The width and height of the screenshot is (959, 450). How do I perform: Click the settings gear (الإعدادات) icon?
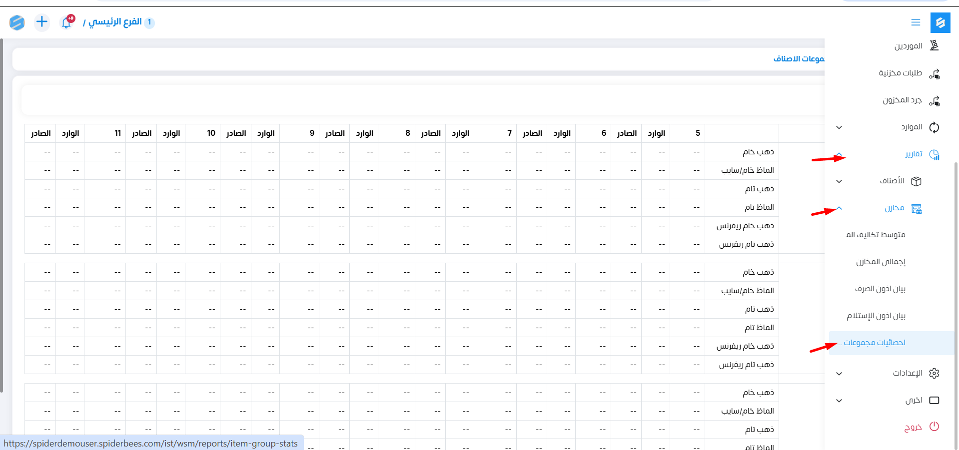coord(934,373)
